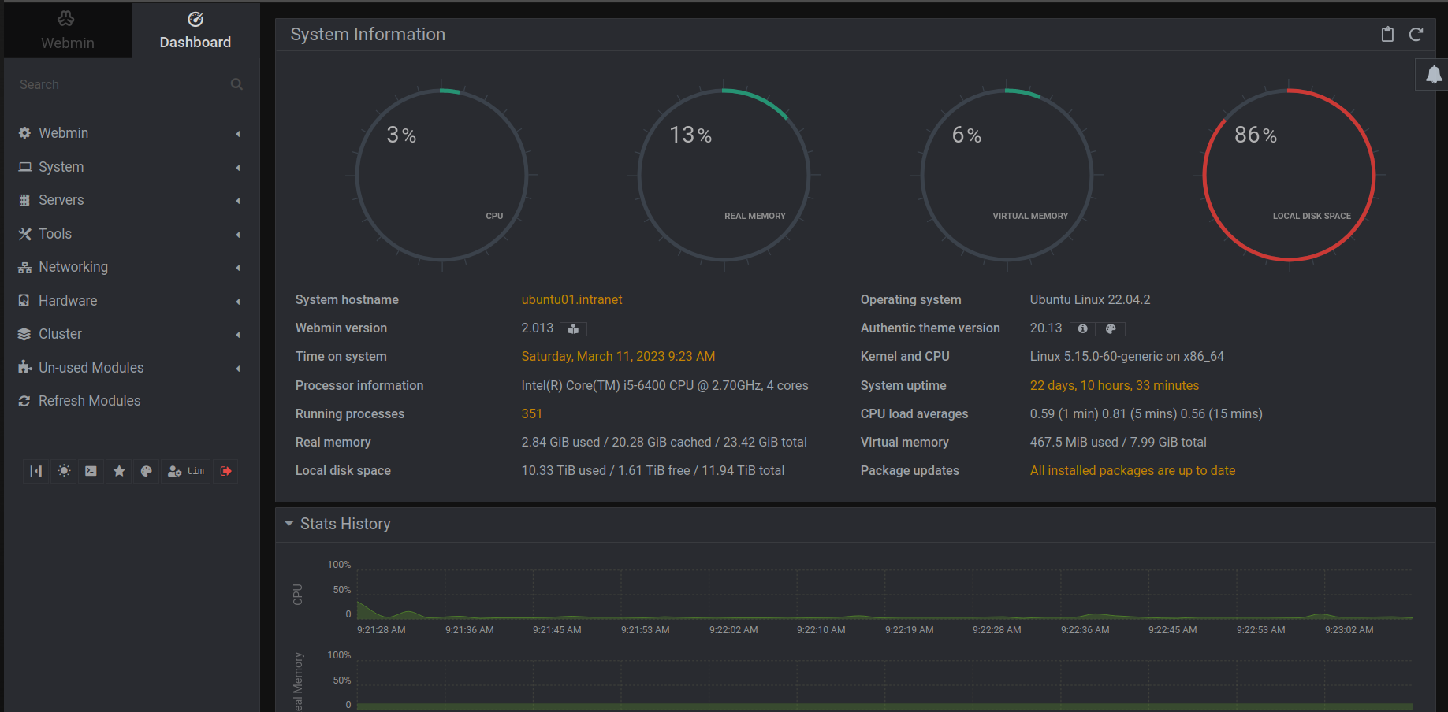Open the ubuntu01.intranet hostname link
1448x712 pixels.
[571, 300]
